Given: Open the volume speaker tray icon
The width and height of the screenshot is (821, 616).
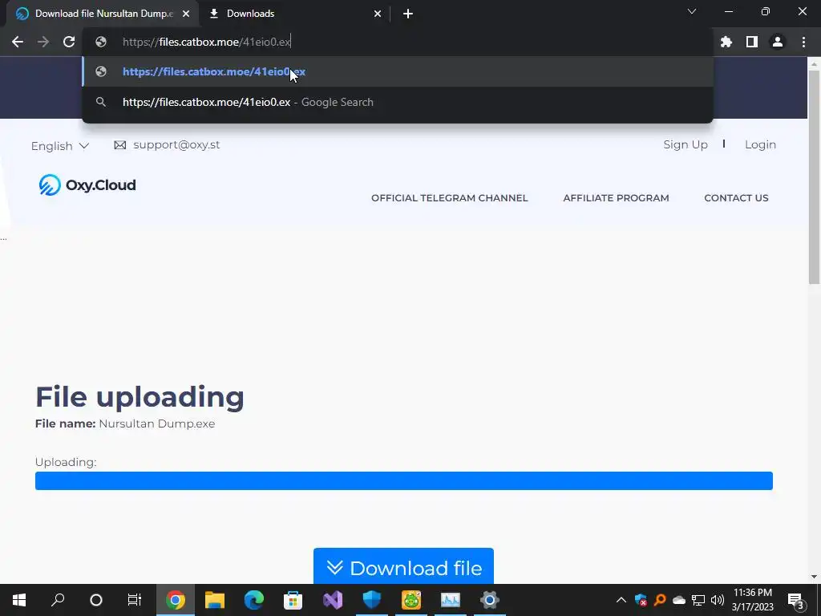Looking at the screenshot, I should tap(718, 600).
